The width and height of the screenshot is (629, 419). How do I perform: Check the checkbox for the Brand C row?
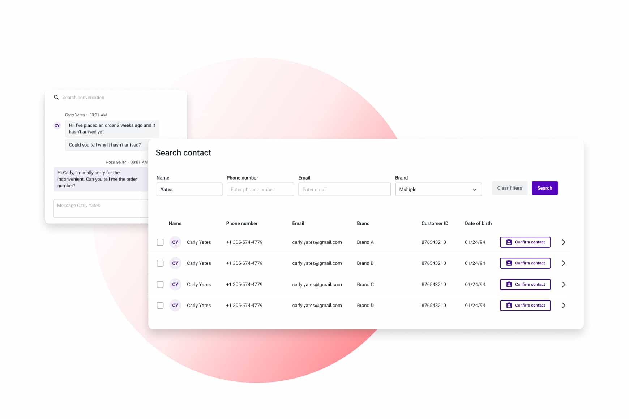[160, 284]
